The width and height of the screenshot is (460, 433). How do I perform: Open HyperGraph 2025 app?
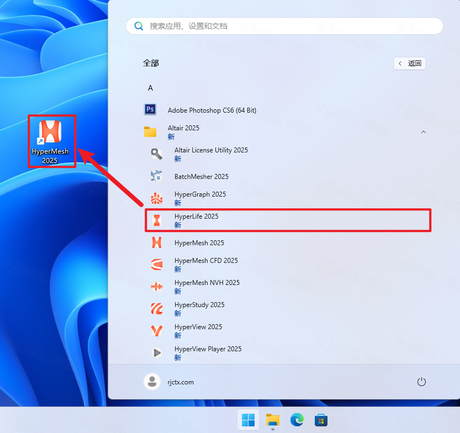(200, 198)
